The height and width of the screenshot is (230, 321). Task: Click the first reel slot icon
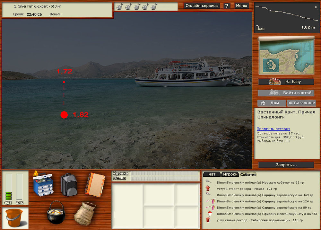pyautogui.click(x=119, y=6)
